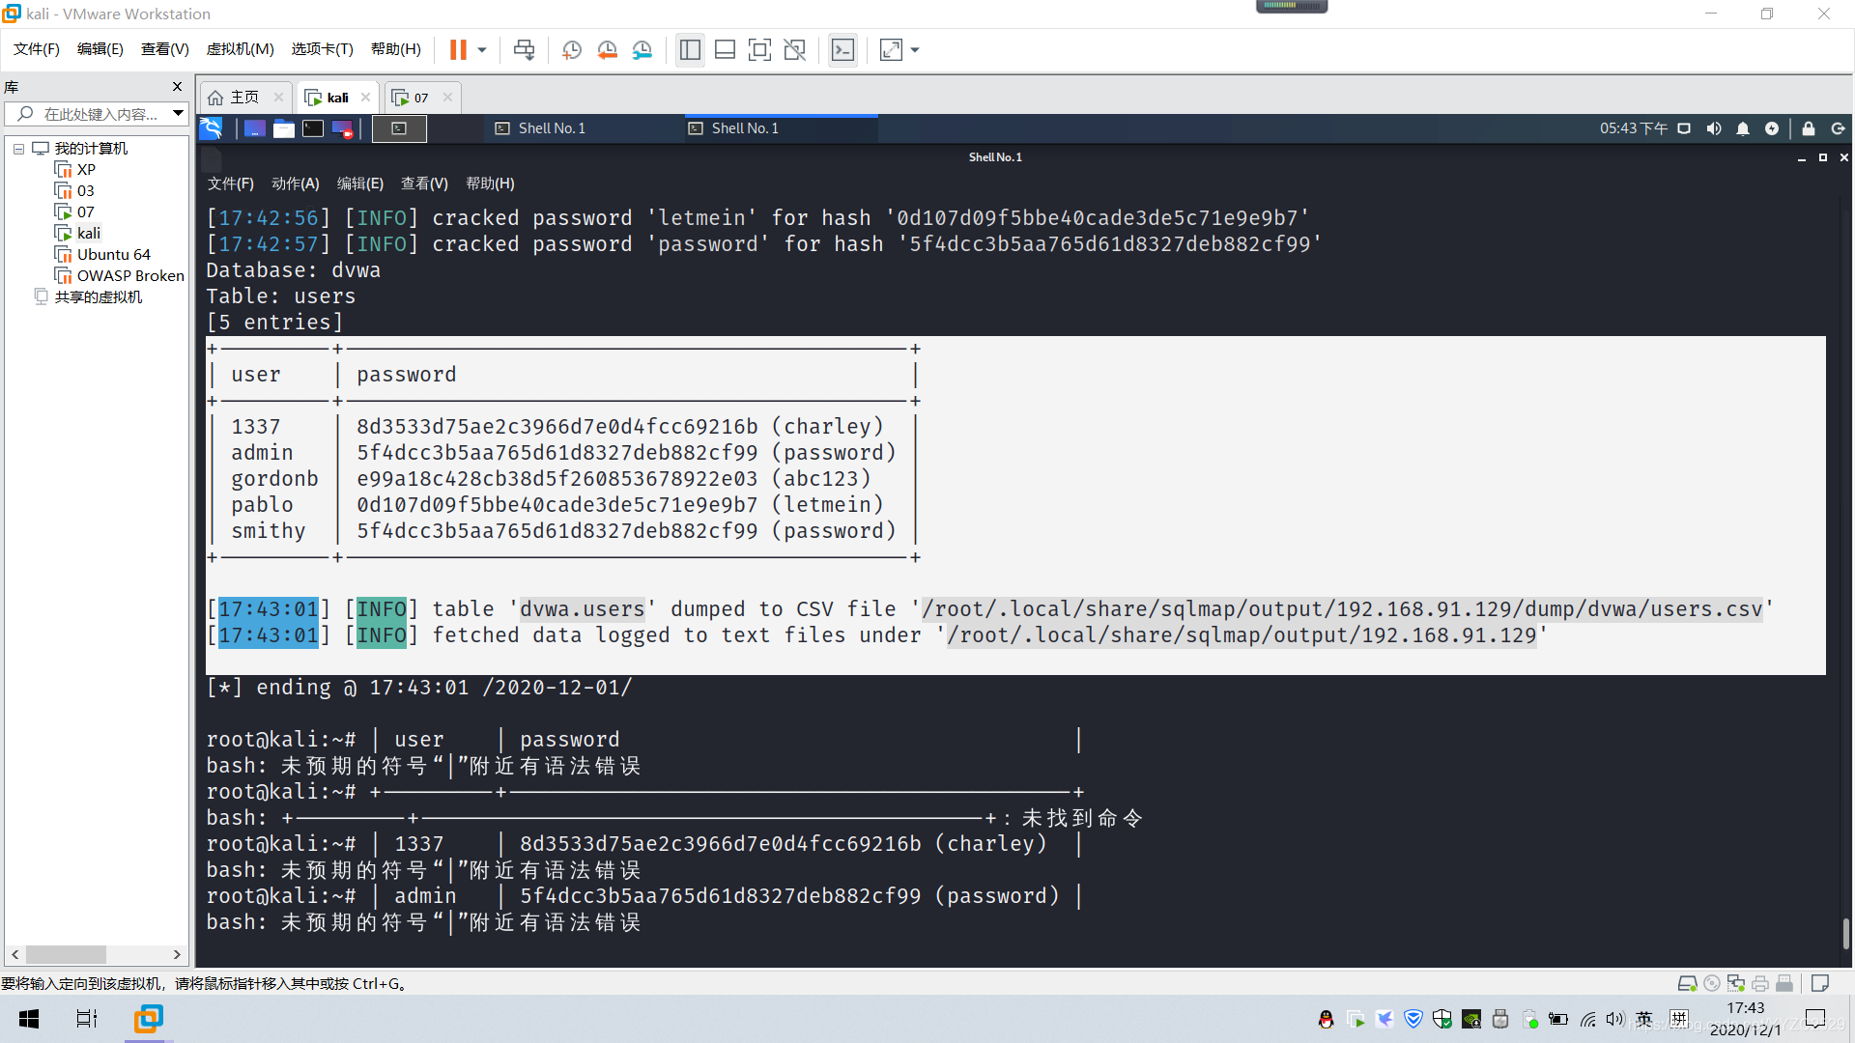Image resolution: width=1855 pixels, height=1043 pixels.
Task: Click the QQ penguin tray icon
Action: click(x=1326, y=1019)
